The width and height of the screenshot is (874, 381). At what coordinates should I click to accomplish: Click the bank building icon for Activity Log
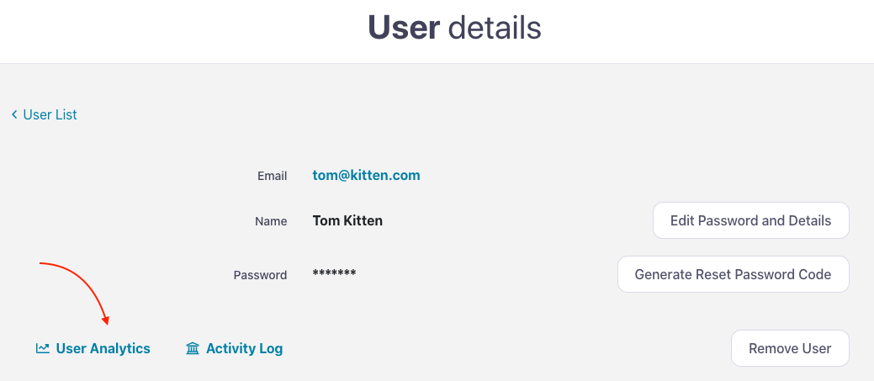coord(193,348)
